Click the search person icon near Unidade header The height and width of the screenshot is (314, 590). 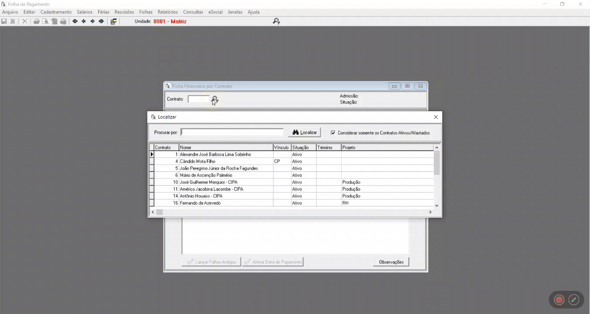[276, 20]
